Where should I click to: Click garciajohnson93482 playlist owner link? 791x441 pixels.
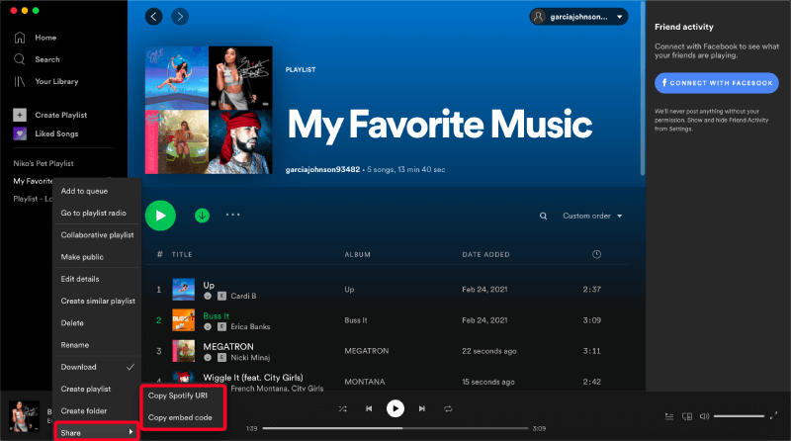pyautogui.click(x=322, y=169)
